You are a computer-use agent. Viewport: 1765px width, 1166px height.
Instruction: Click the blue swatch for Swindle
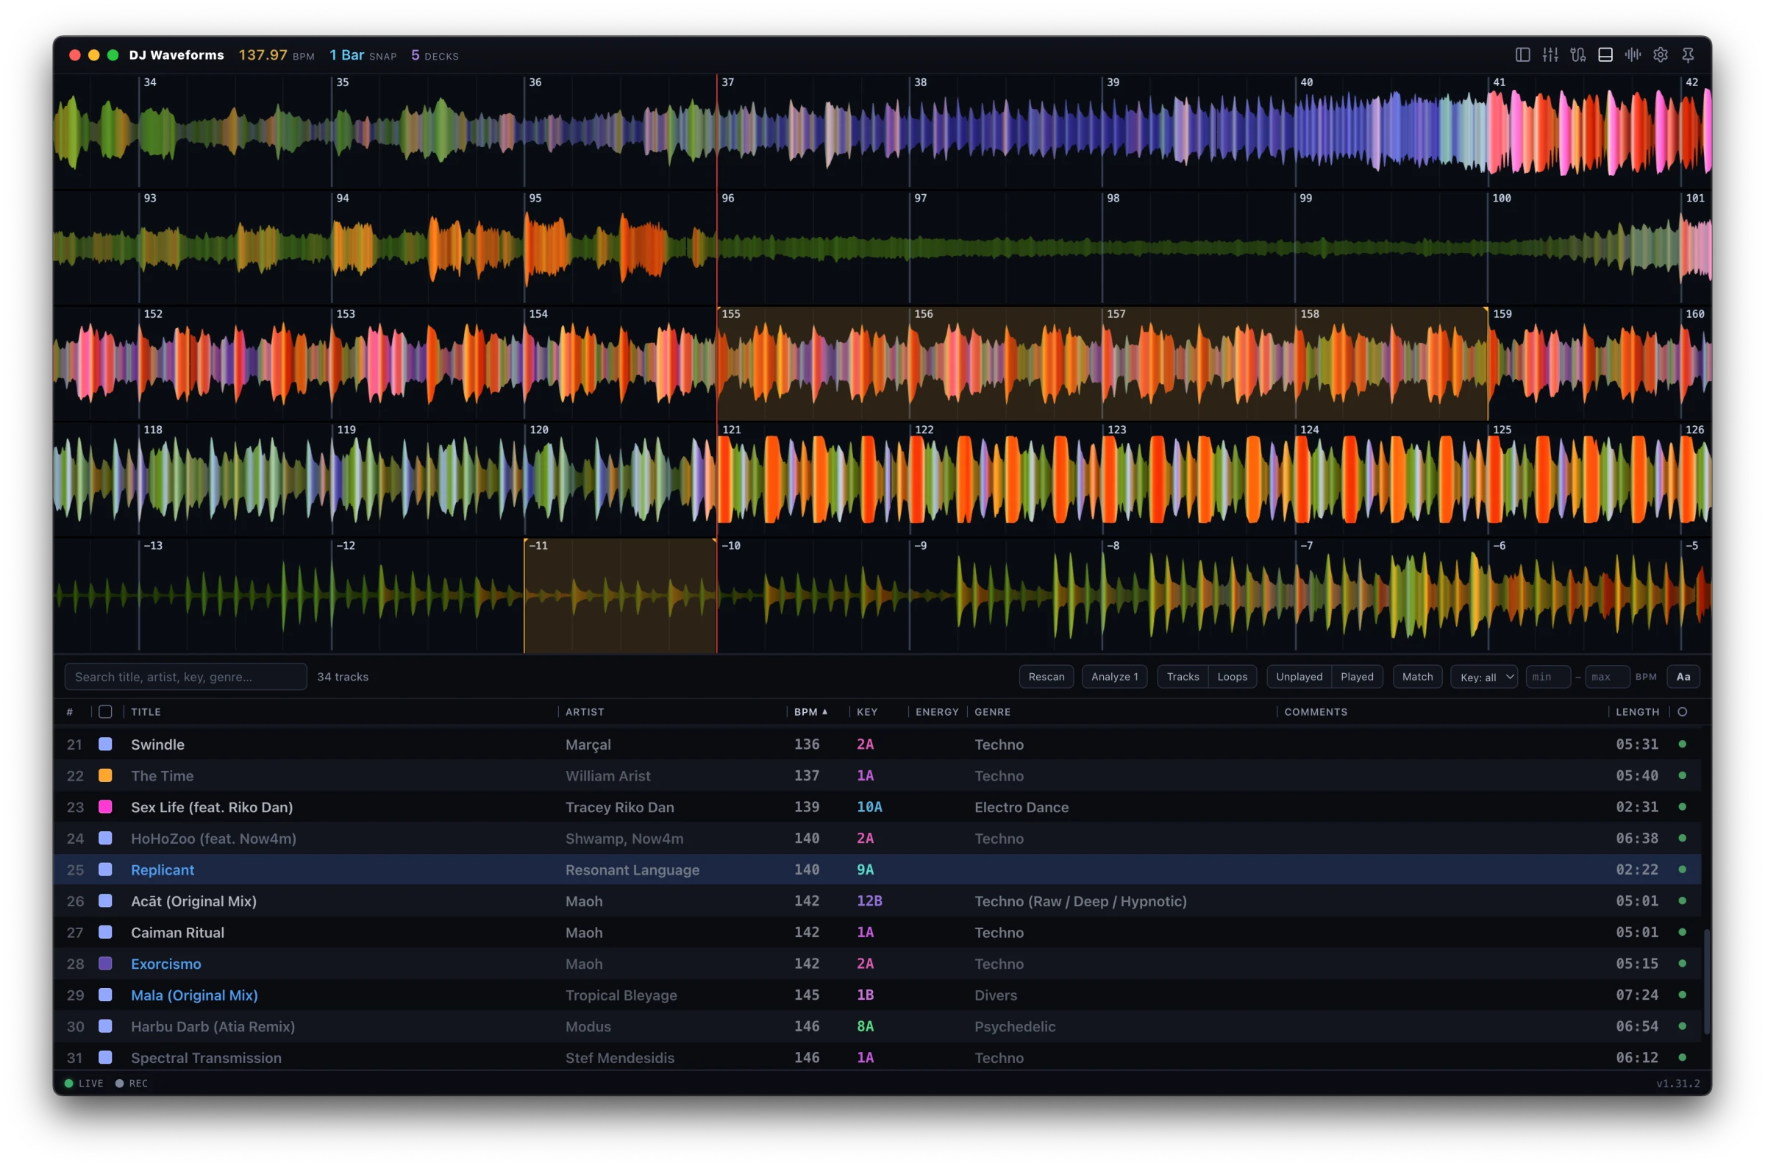(x=105, y=744)
